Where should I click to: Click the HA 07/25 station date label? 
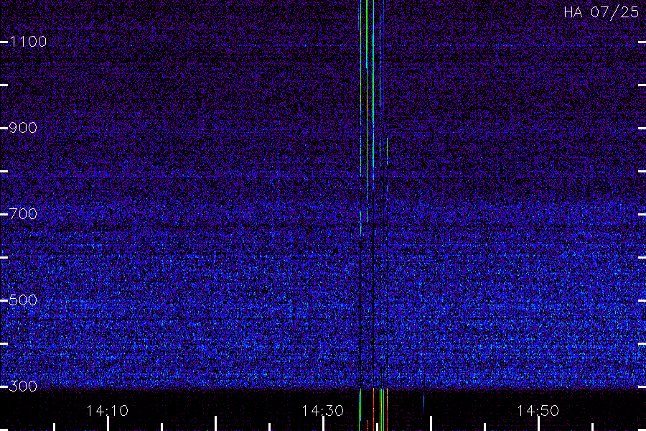pyautogui.click(x=601, y=12)
